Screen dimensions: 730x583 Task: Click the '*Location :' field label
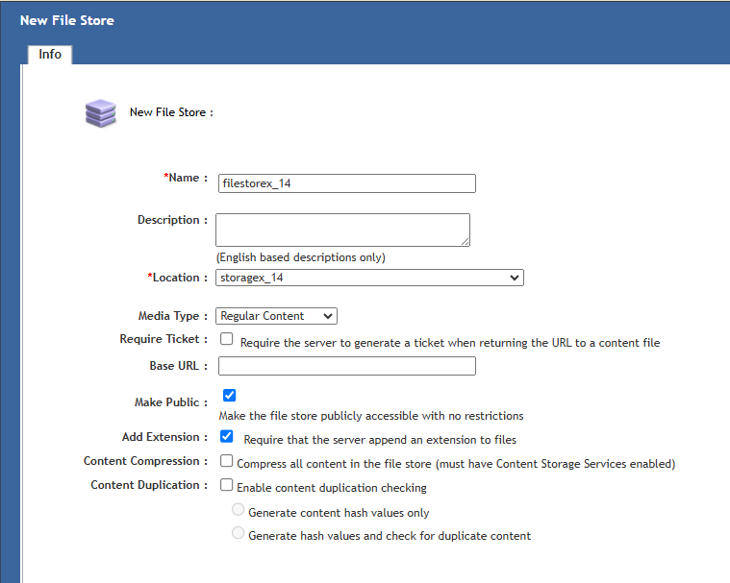[177, 278]
